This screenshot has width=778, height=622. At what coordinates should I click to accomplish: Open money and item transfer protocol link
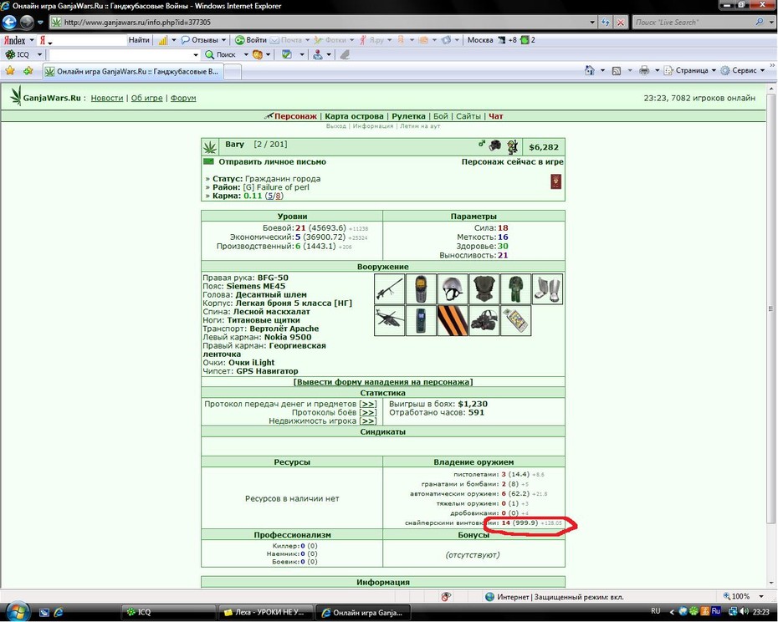click(x=367, y=404)
